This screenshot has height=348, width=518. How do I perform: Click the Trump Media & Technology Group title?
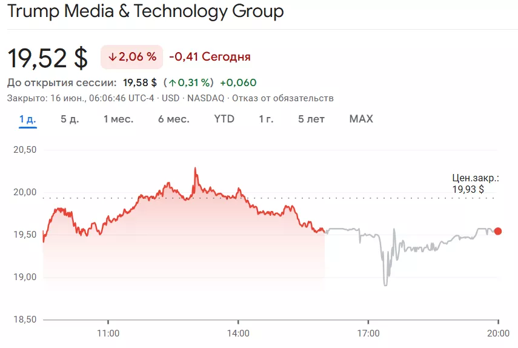(145, 11)
